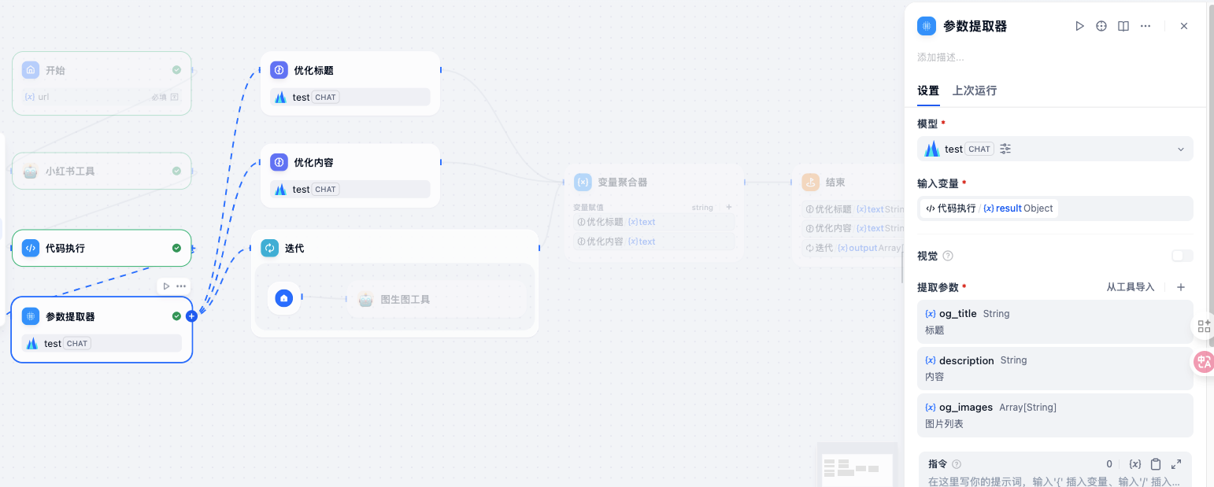Copy instruction using the clipboard icon
The width and height of the screenshot is (1214, 487).
[x=1156, y=464]
